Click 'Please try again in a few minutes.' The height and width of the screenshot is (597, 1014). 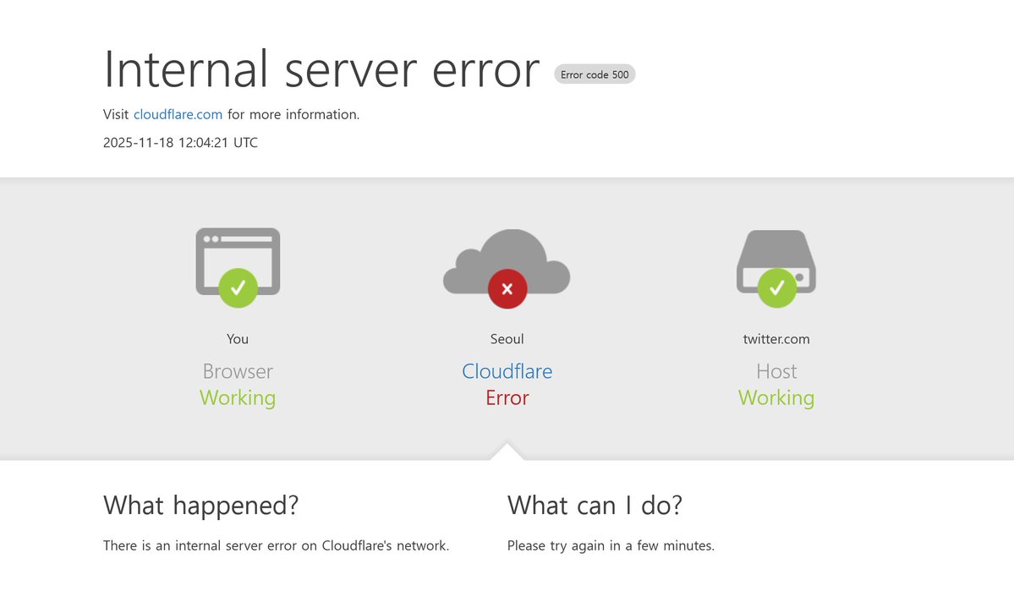611,546
